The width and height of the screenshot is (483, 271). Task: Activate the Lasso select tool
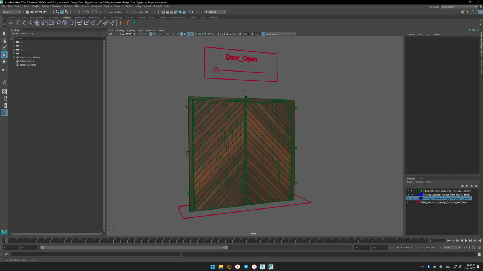click(x=4, y=41)
